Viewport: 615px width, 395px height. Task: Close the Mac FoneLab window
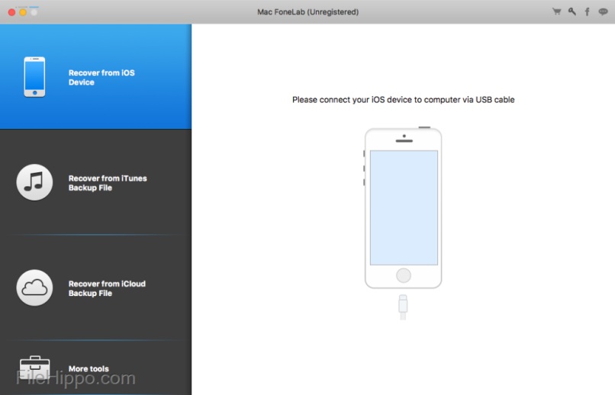[x=11, y=12]
